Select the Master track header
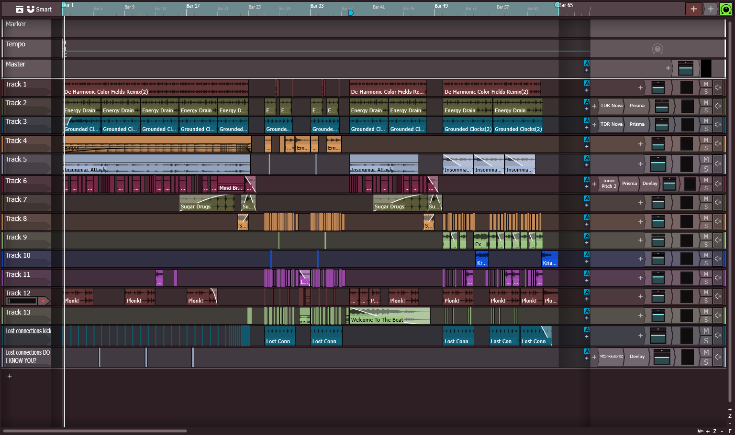Image resolution: width=735 pixels, height=435 pixels. point(27,68)
